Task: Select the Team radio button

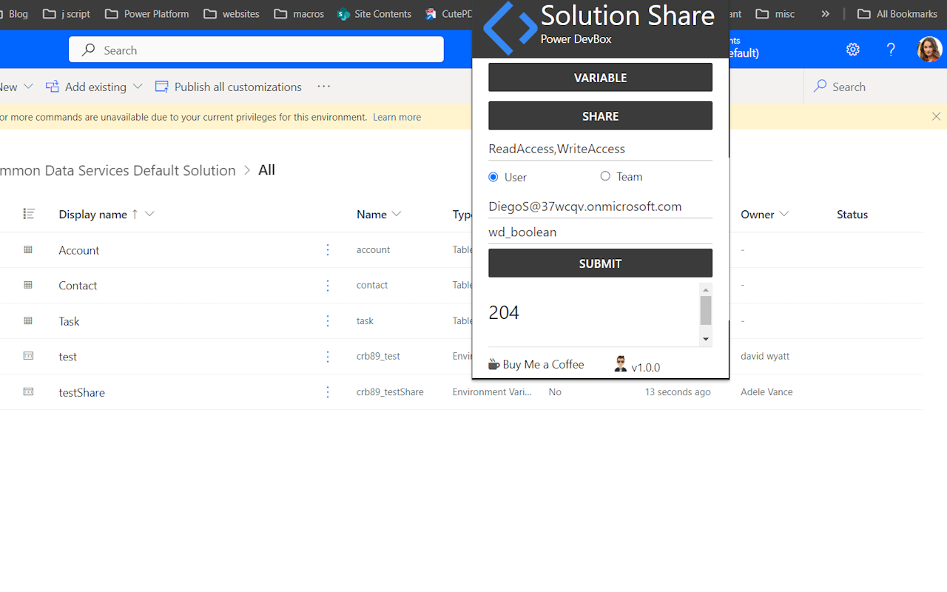Action: (x=604, y=176)
